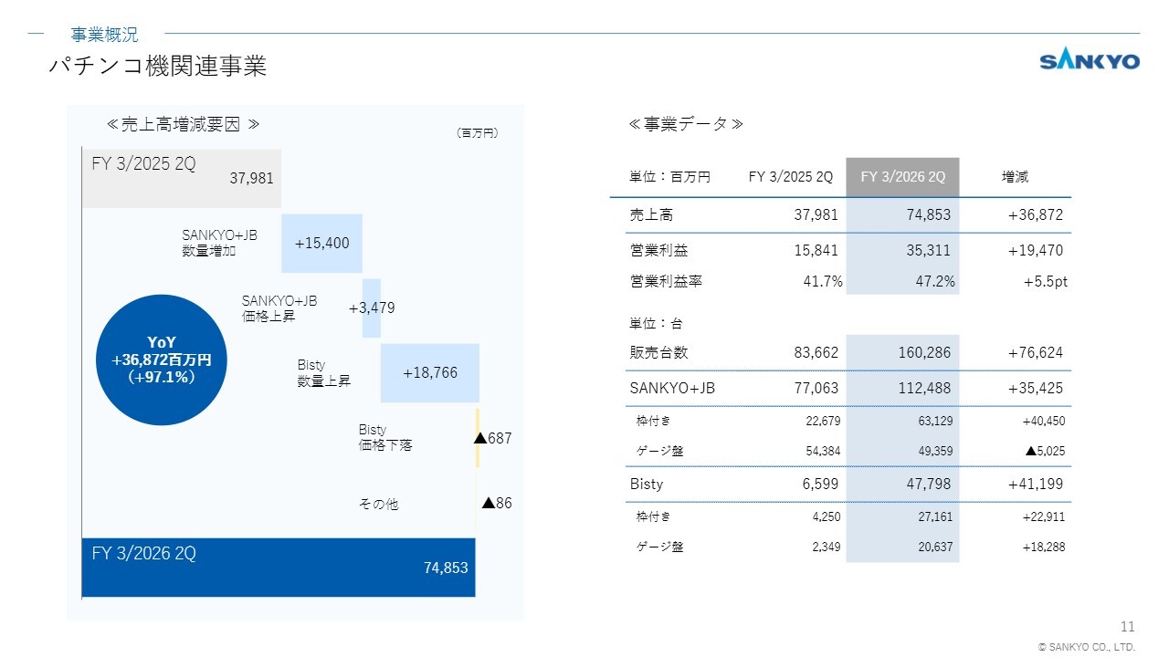Click the page number 11
This screenshot has height=657, width=1169.
coord(1127,626)
